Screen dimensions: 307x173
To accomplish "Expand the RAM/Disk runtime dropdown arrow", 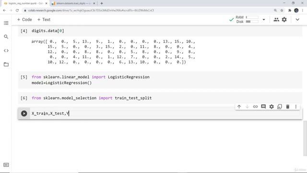I will point(264,20).
